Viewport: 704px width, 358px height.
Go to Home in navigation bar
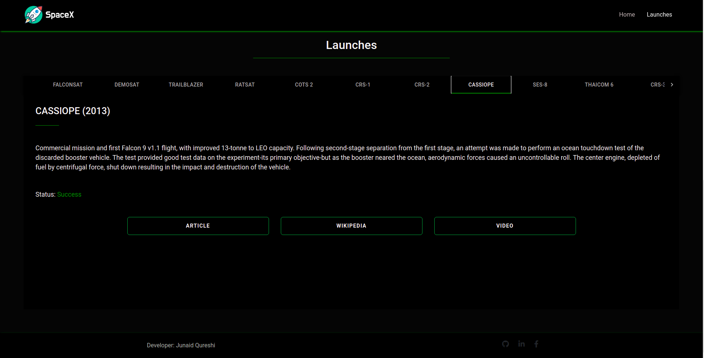(x=627, y=15)
